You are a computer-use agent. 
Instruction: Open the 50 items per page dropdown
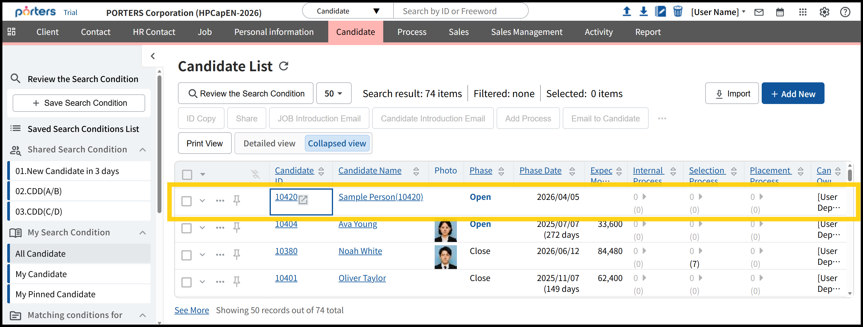(x=333, y=93)
